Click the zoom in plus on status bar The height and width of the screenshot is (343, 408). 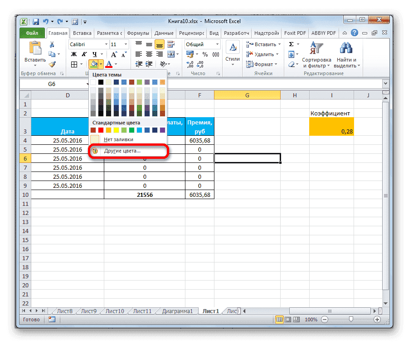[x=378, y=319]
